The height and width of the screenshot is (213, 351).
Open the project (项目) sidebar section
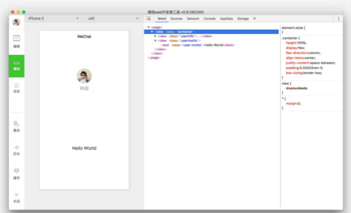click(x=16, y=88)
